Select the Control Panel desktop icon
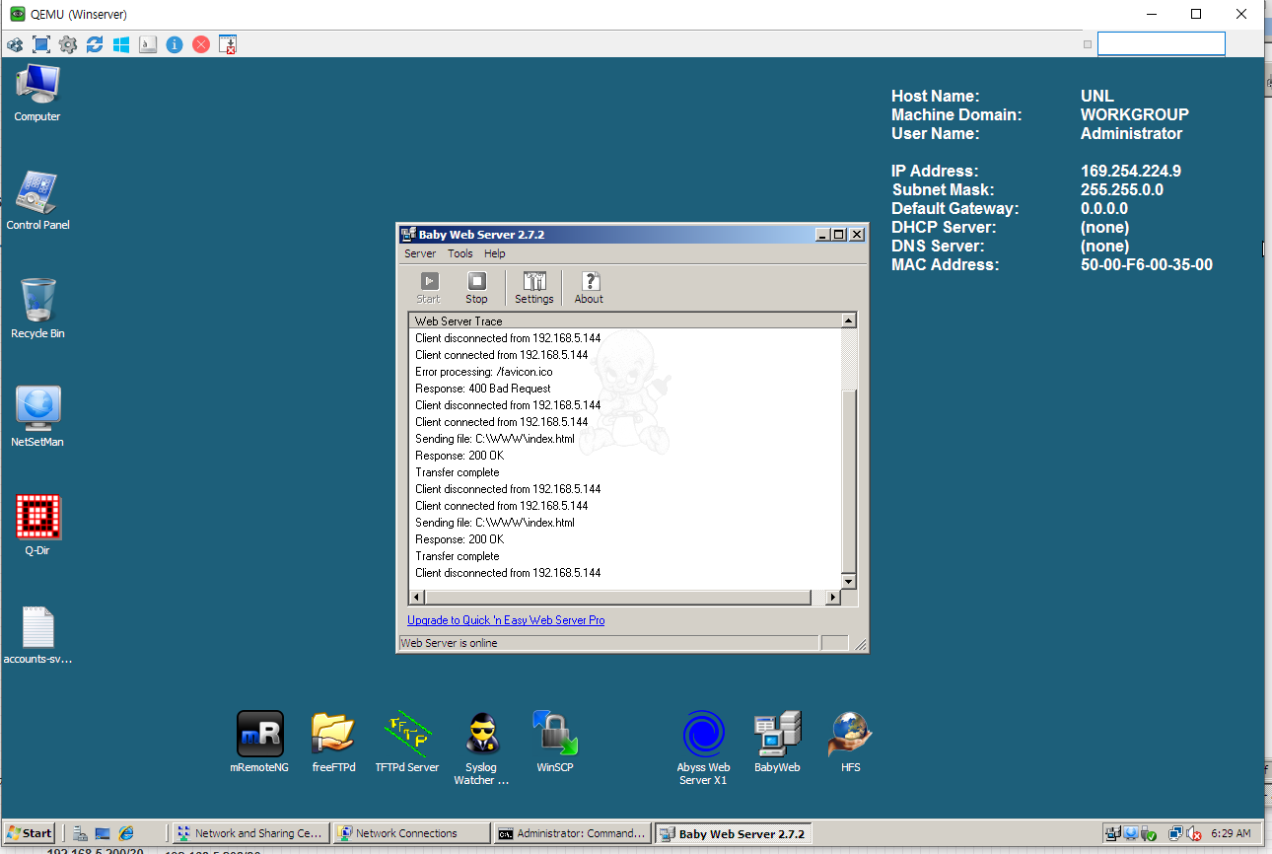Screen dimensions: 1272x854 [37, 201]
